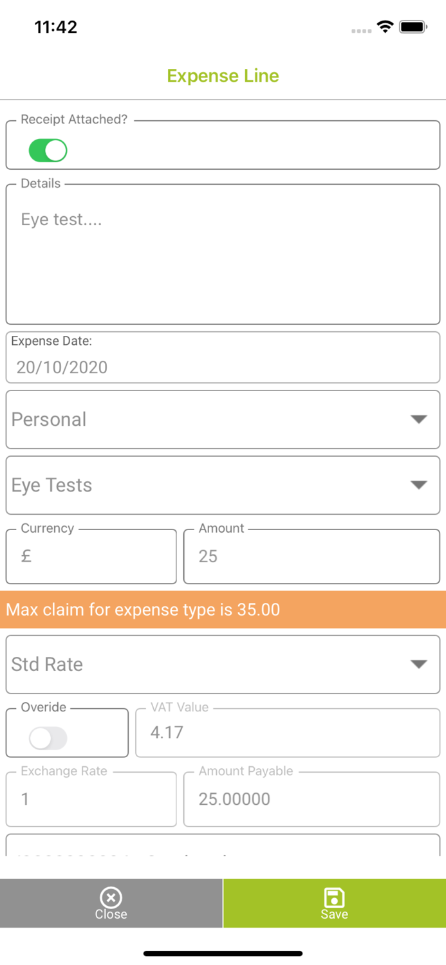Viewport: 446px width, 965px height.
Task: Tap the Expense Line header title
Action: [x=223, y=76]
